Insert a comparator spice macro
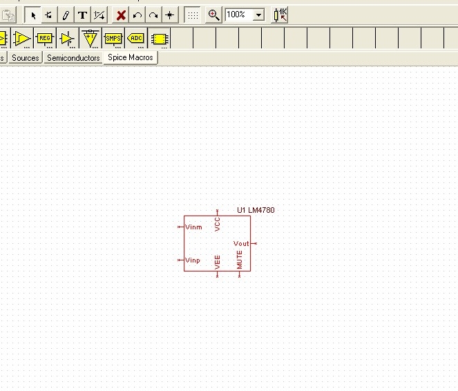Viewport: 458px width, 391px height. pos(22,39)
